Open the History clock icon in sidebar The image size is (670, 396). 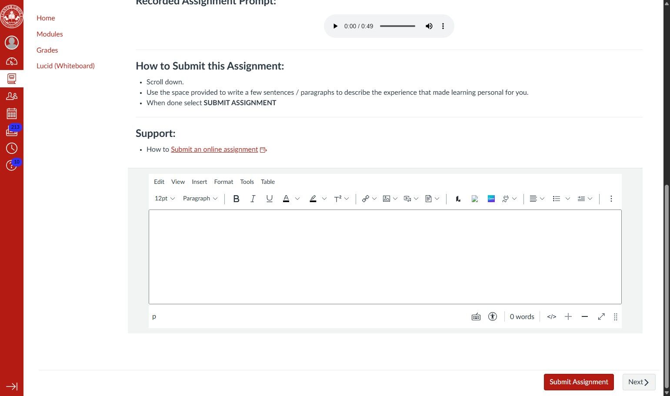pos(12,148)
